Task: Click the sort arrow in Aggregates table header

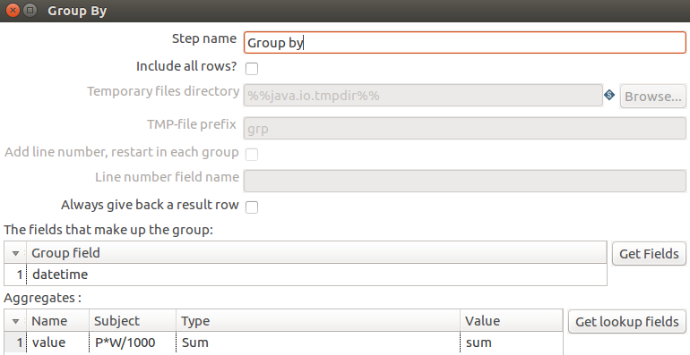Action: [15, 321]
